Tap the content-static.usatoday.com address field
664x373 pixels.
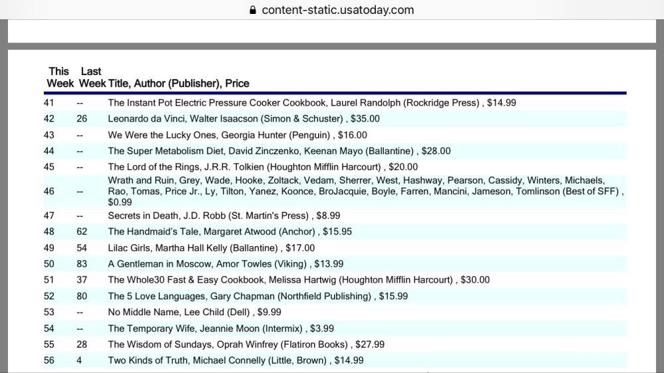[337, 10]
